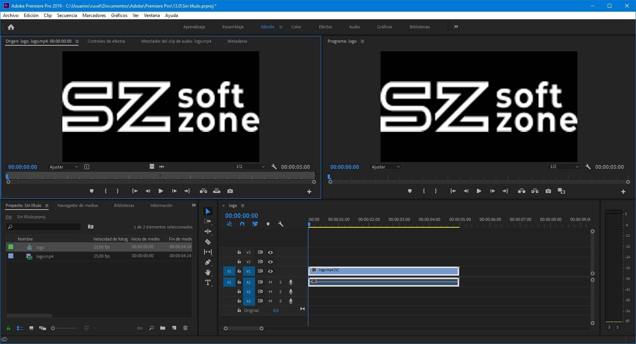This screenshot has width=636, height=344.
Task: Click the Project panel search field
Action: point(43,227)
